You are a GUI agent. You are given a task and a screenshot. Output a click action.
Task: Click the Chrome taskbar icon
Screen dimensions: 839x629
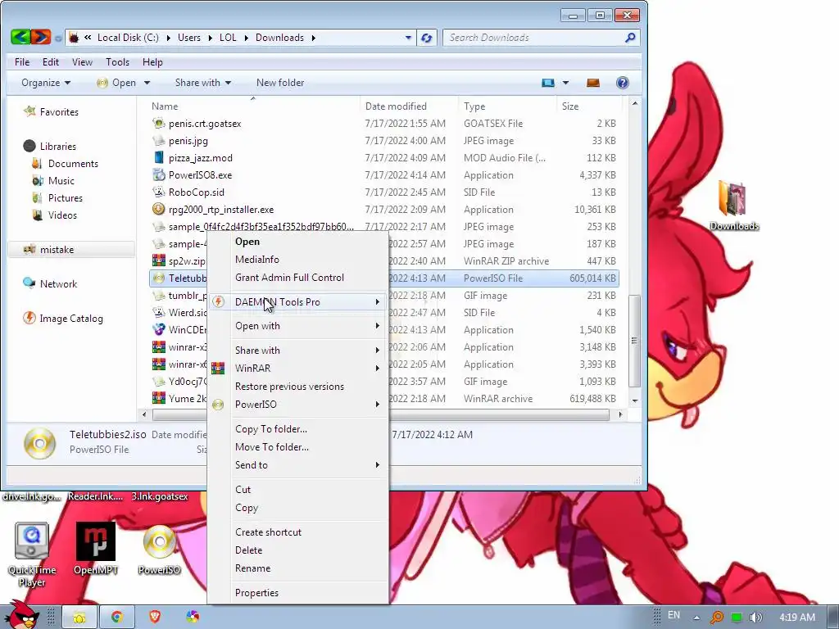pyautogui.click(x=116, y=617)
